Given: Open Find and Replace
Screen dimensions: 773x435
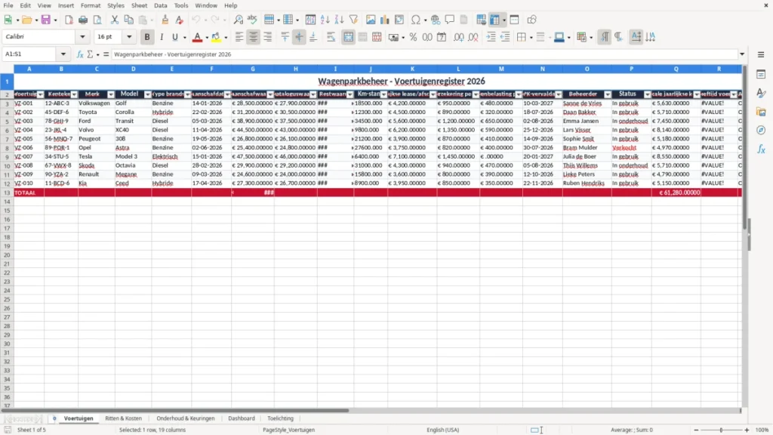Looking at the screenshot, I should point(238,20).
